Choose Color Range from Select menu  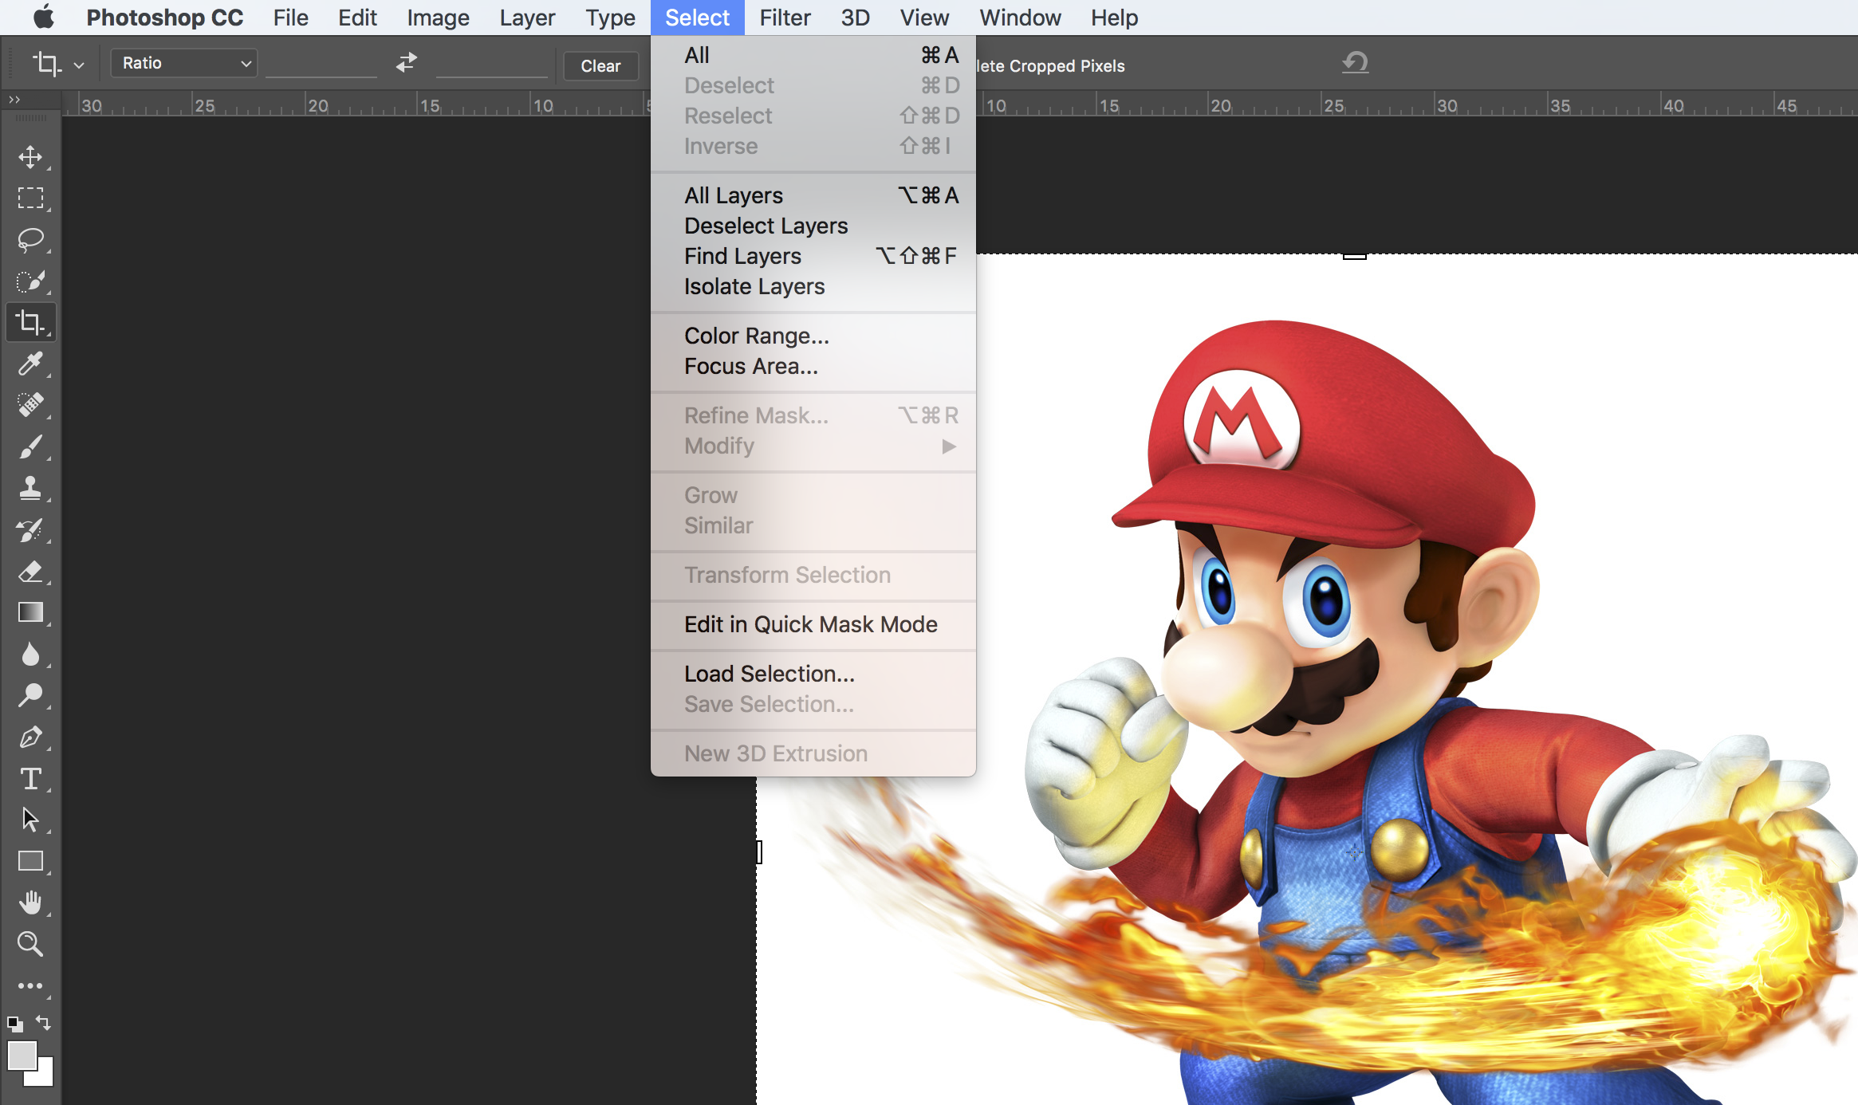[756, 336]
